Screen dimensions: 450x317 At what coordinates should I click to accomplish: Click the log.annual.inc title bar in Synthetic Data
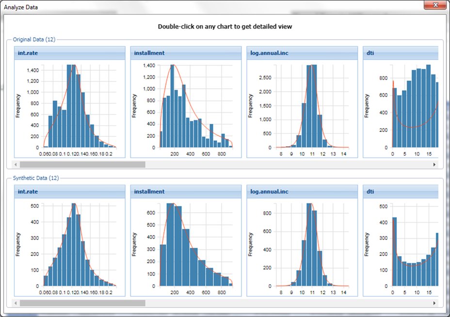[303, 191]
